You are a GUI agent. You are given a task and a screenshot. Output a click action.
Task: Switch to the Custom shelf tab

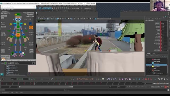click(x=65, y=11)
